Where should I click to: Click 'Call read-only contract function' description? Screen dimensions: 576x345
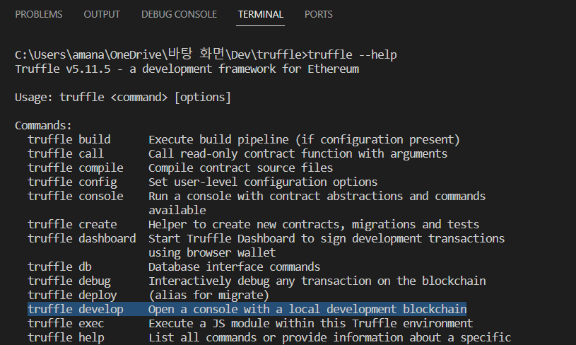pos(298,153)
